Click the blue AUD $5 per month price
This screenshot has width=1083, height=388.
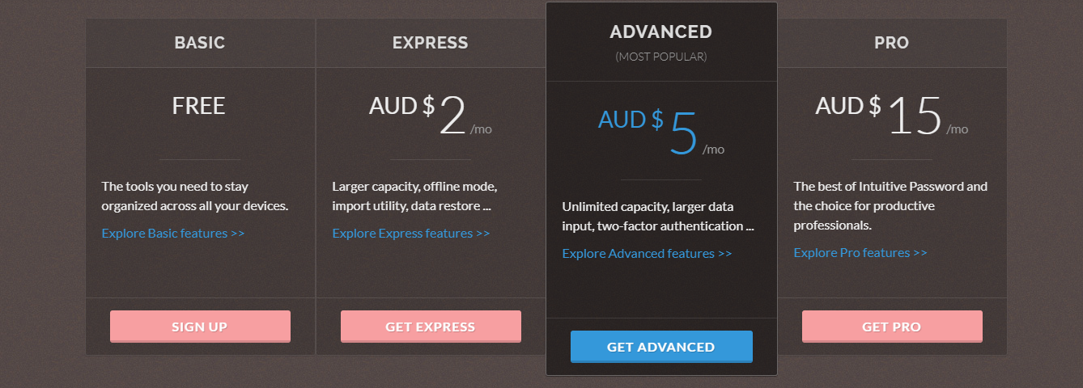[x=661, y=132]
